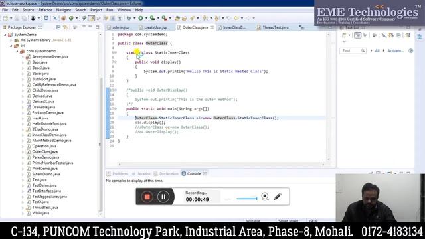Collapse the fold marker at main method line

tap(116, 109)
